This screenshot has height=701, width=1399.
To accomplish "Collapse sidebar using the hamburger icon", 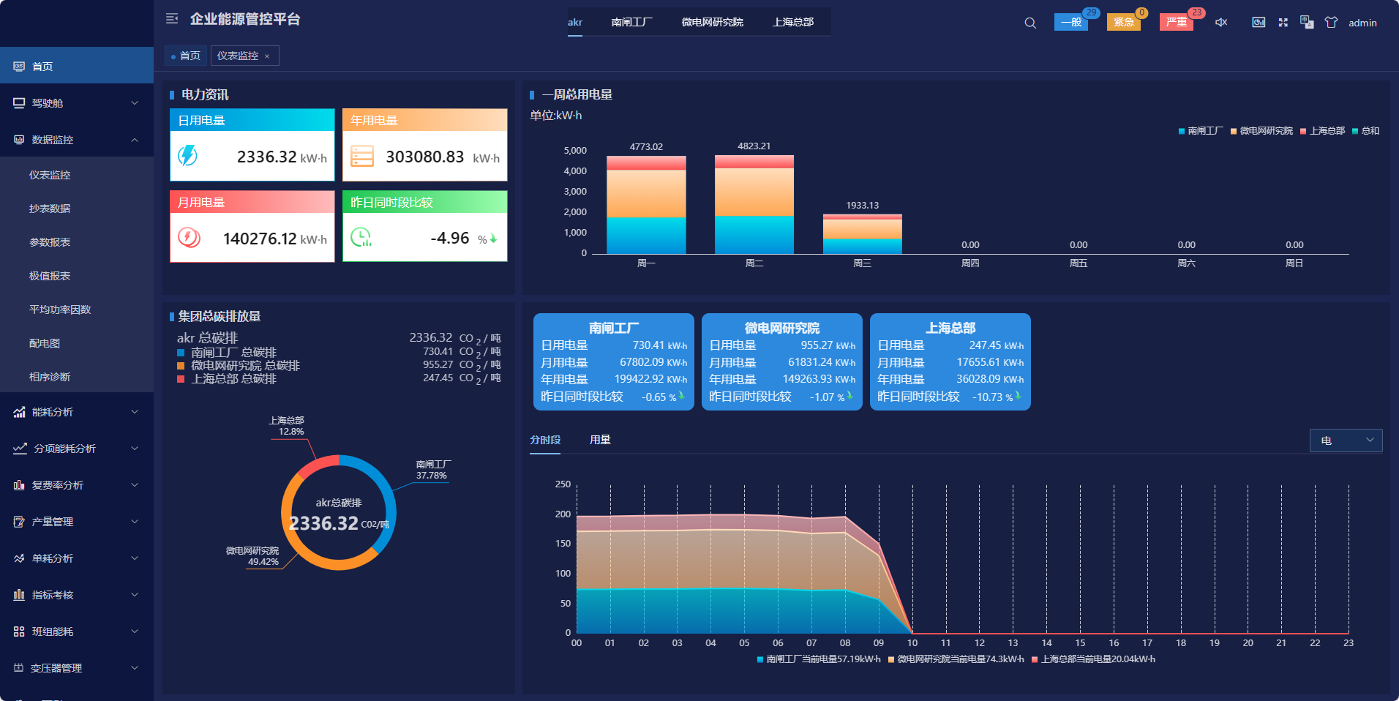I will [172, 19].
